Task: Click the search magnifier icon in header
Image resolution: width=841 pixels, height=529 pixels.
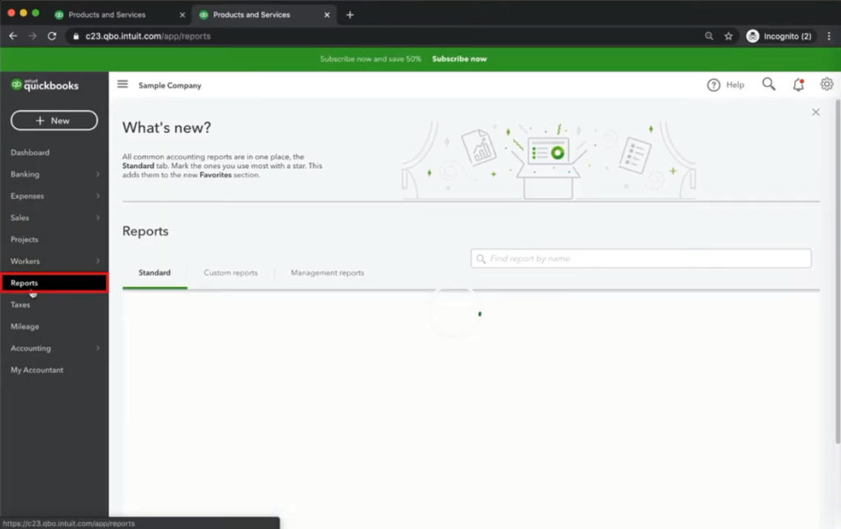Action: [769, 84]
